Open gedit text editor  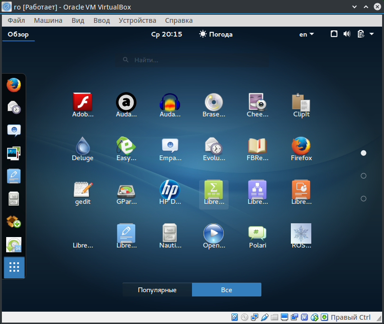(x=83, y=192)
